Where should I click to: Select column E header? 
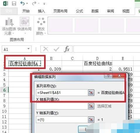(123, 58)
